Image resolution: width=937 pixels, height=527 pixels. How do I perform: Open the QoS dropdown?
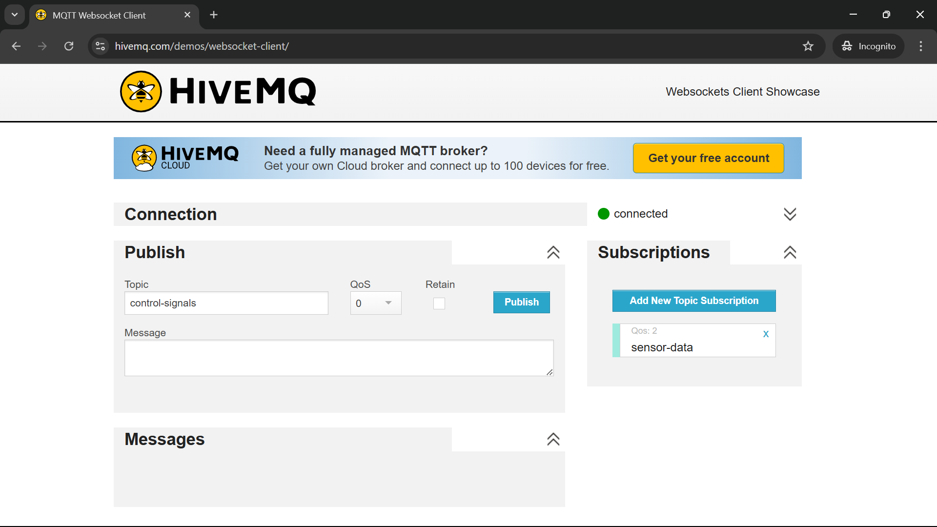click(x=376, y=303)
